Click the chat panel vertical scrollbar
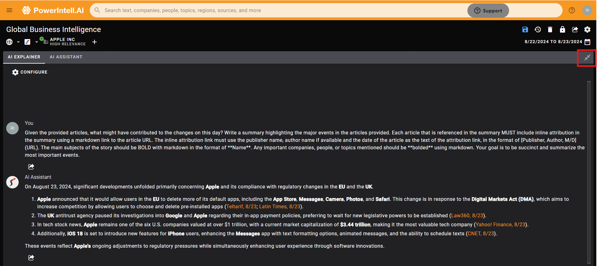 tap(589, 172)
